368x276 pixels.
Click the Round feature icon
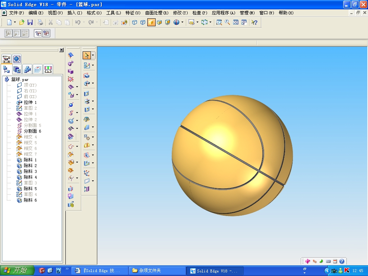87,127
